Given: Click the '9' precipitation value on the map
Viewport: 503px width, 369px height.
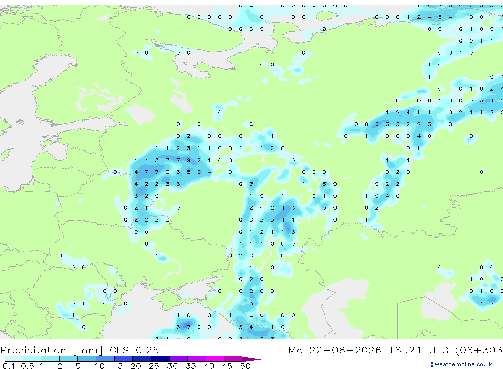Looking at the screenshot, I should point(188,160).
